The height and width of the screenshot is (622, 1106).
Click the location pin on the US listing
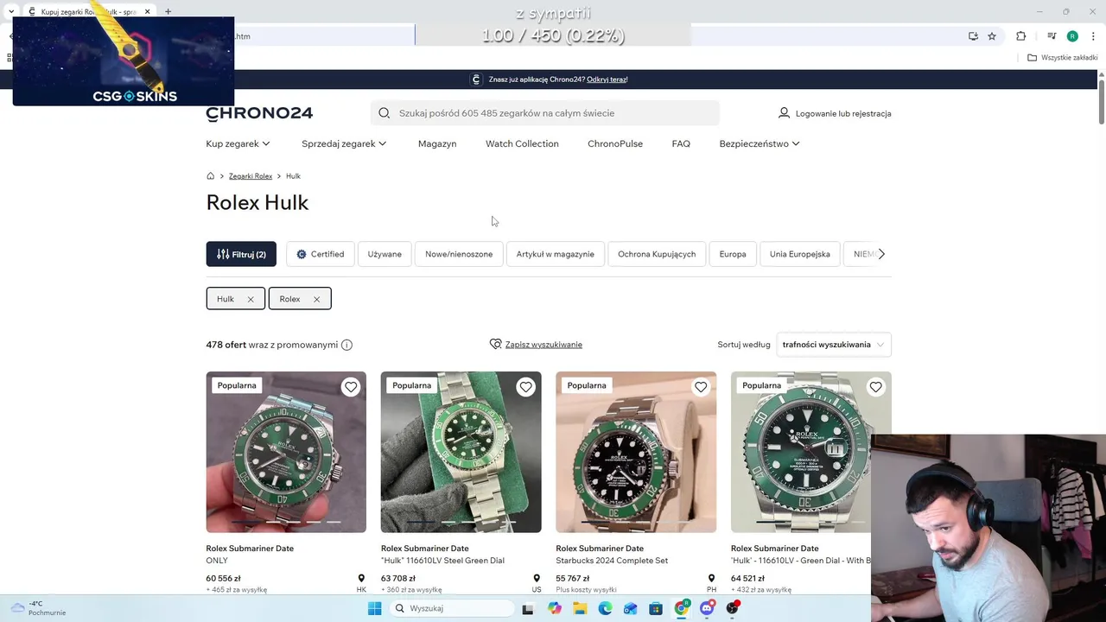click(x=537, y=579)
